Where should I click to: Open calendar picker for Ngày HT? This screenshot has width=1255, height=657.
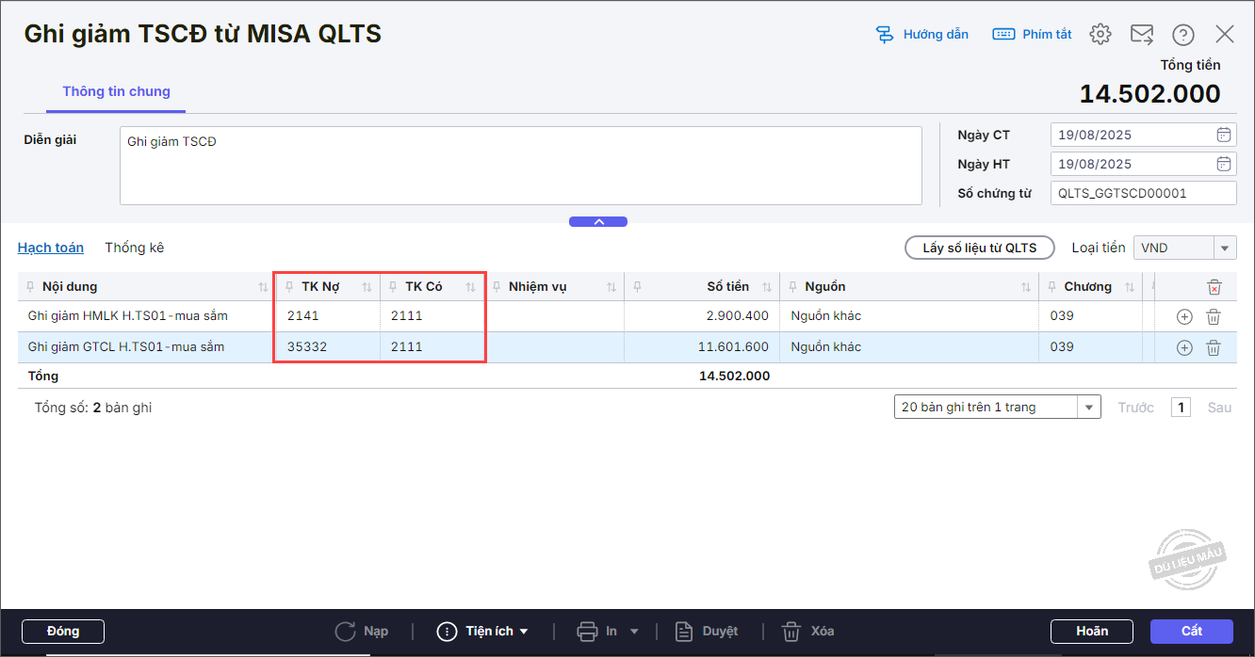coord(1224,164)
